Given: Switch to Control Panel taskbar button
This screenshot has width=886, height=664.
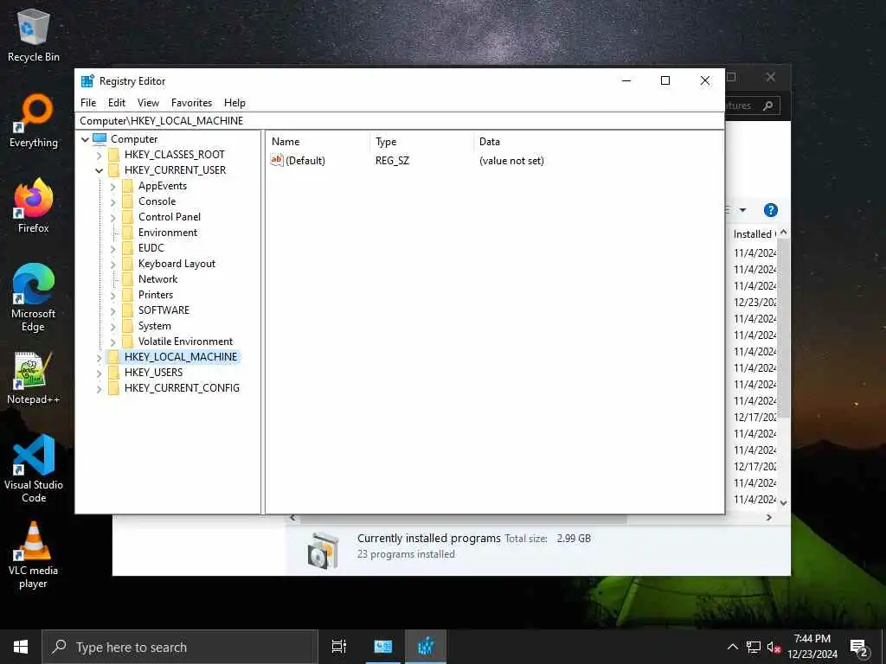Looking at the screenshot, I should tap(383, 647).
